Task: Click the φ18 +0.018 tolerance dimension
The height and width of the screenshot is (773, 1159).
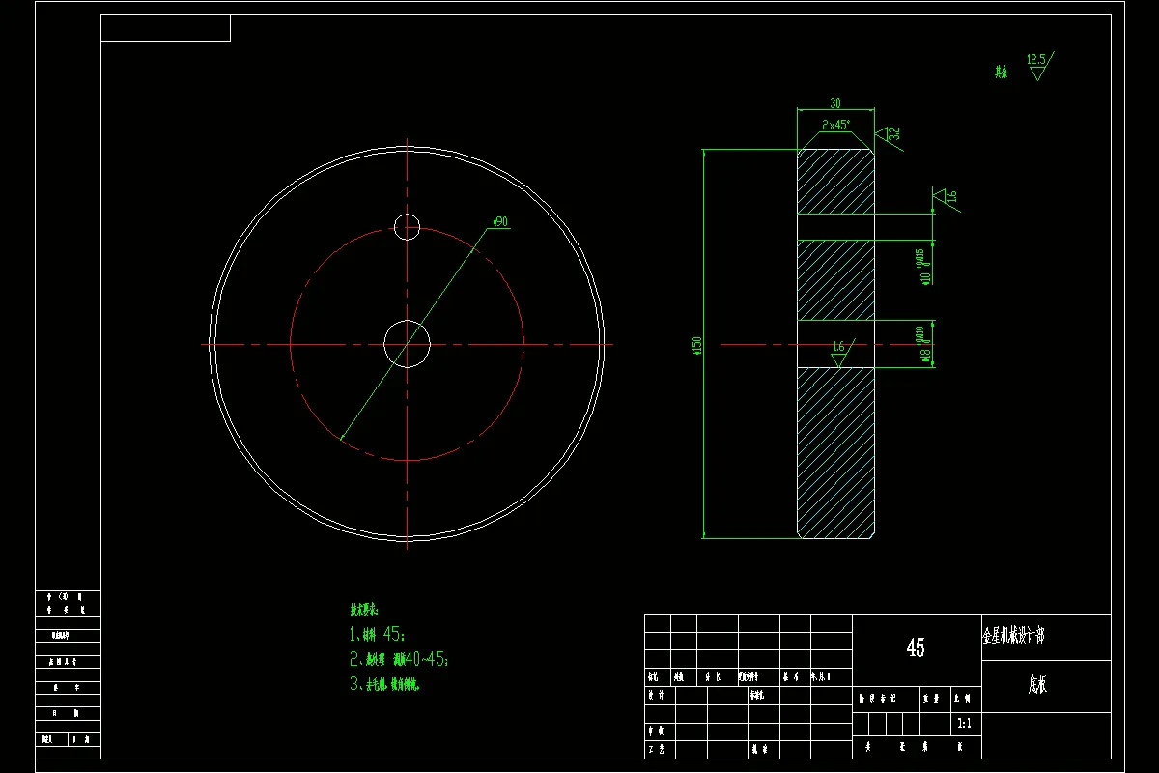Action: pyautogui.click(x=922, y=344)
